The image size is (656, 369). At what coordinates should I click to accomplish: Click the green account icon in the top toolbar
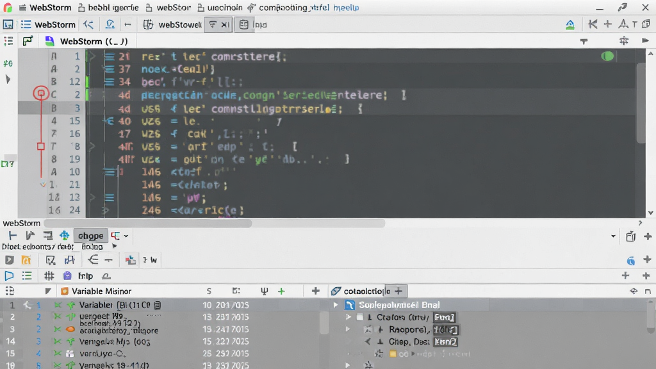coord(570,25)
